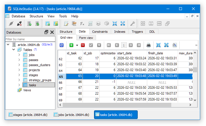Go to the last data page
The image size is (206, 126).
139,45
